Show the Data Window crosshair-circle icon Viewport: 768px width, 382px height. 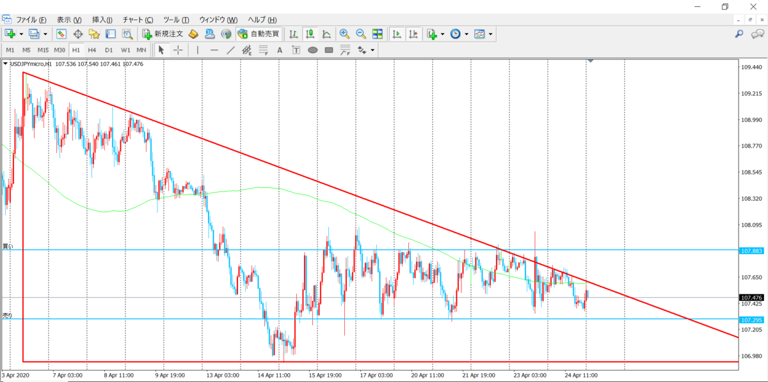78,34
